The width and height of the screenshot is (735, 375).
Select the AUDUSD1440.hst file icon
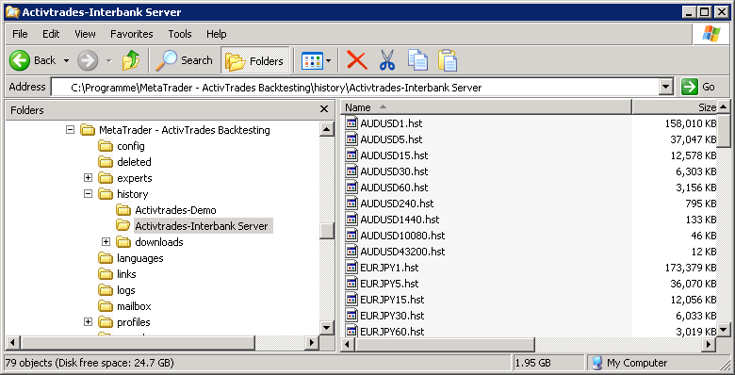(351, 219)
